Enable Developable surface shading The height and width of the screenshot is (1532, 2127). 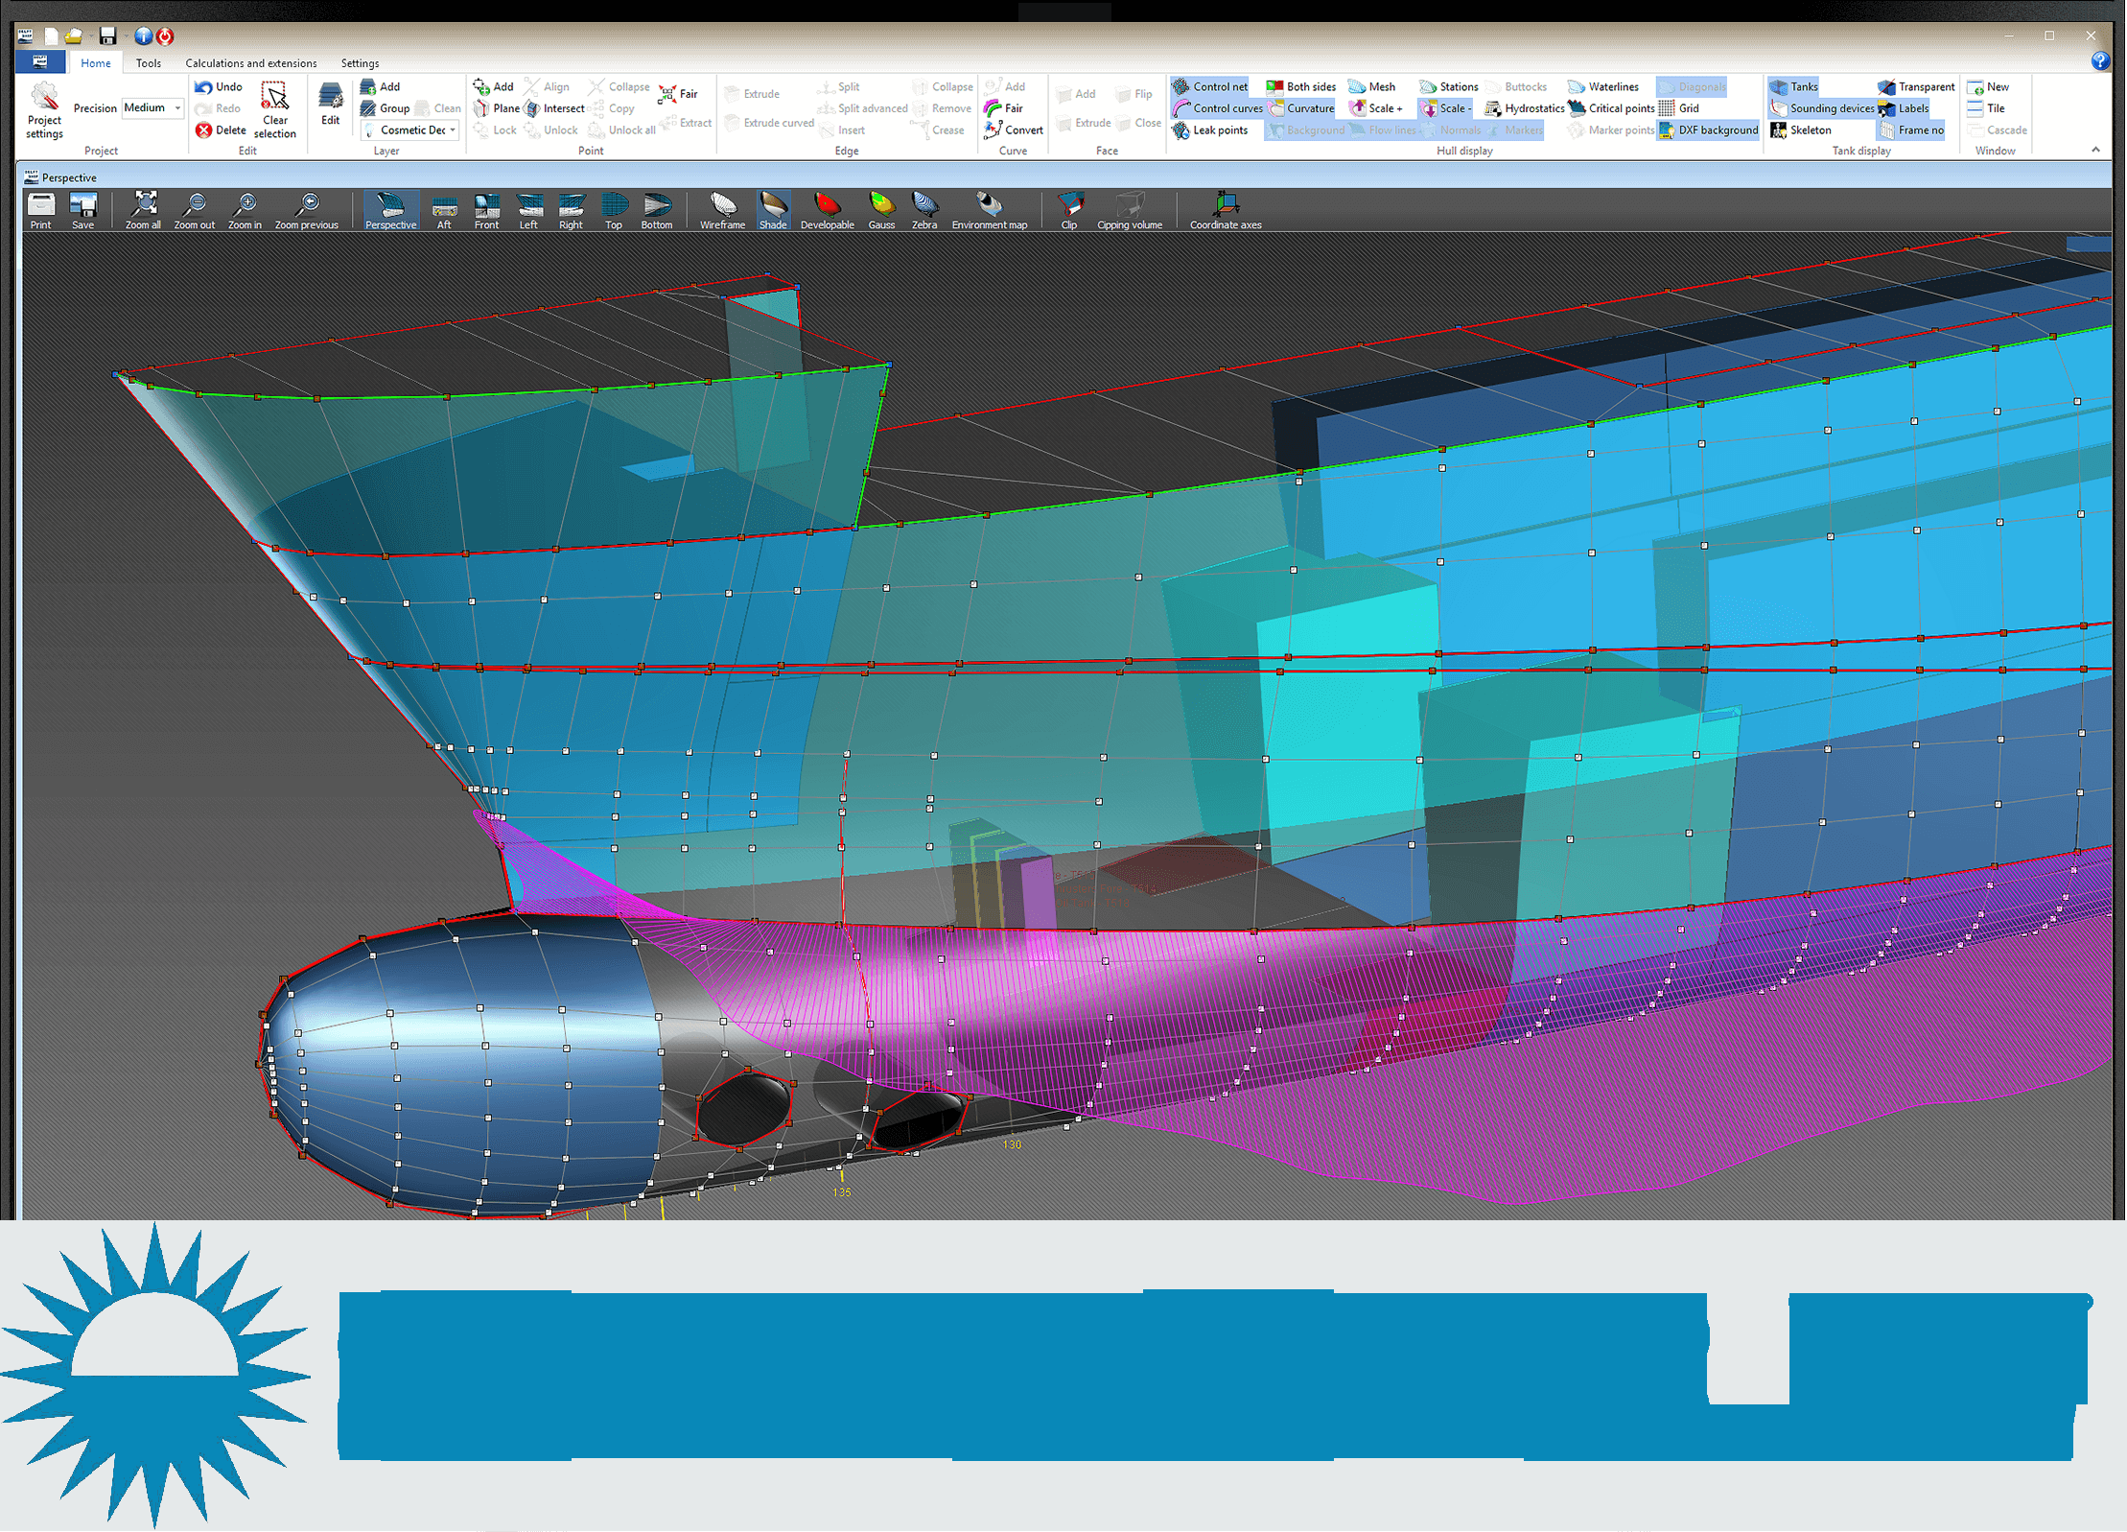(827, 209)
